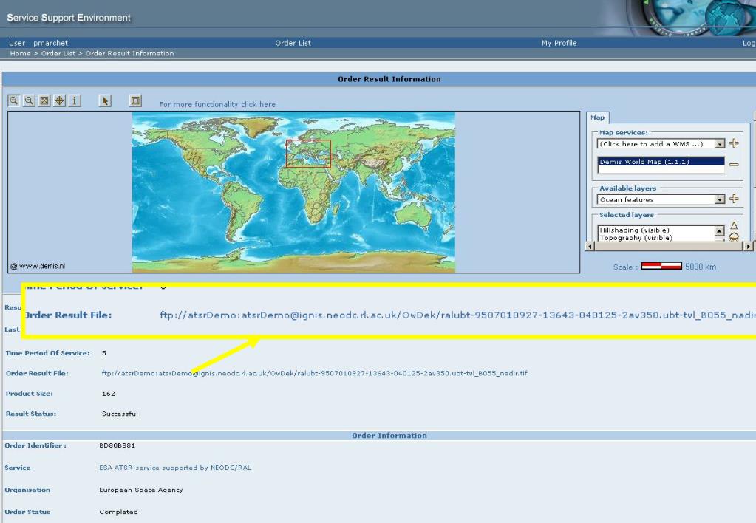Select the zoom out map tool
The height and width of the screenshot is (523, 756).
point(29,100)
